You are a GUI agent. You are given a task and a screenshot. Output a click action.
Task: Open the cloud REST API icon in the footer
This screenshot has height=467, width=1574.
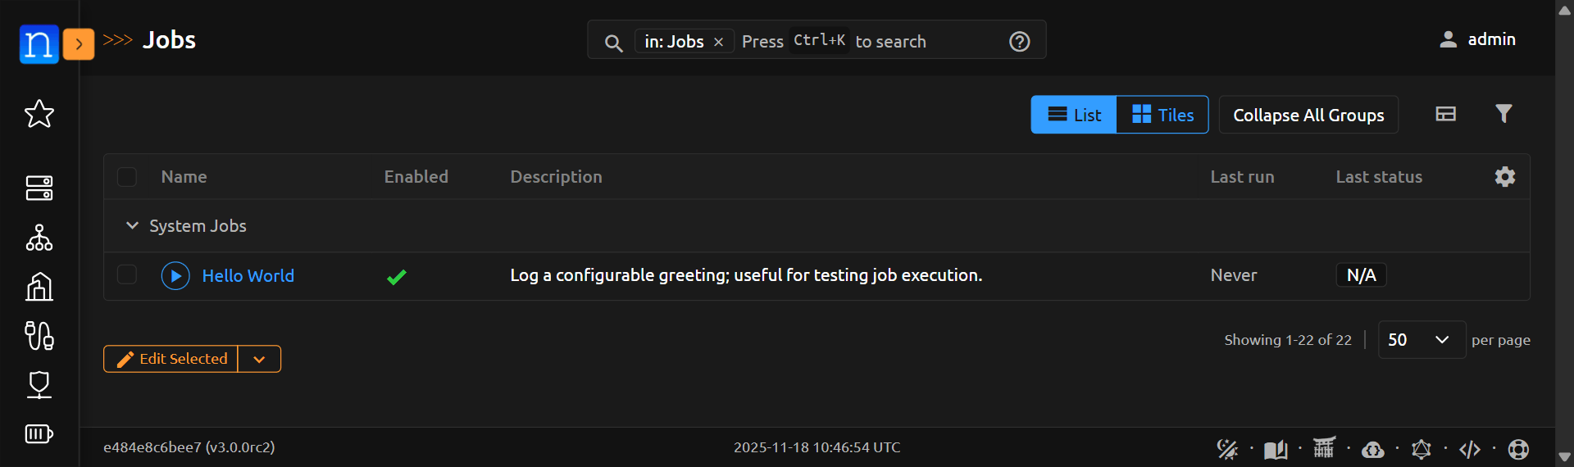[1372, 449]
